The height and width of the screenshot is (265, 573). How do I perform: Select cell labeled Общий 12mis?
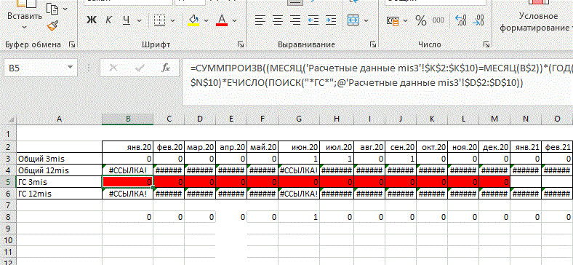pos(59,170)
